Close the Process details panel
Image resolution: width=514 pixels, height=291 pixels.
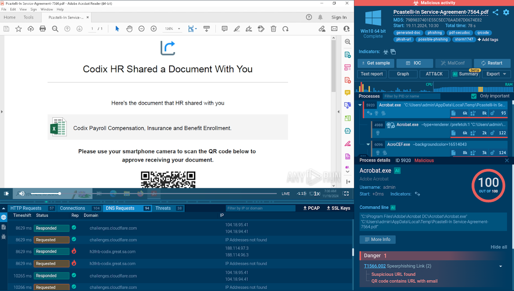point(507,160)
